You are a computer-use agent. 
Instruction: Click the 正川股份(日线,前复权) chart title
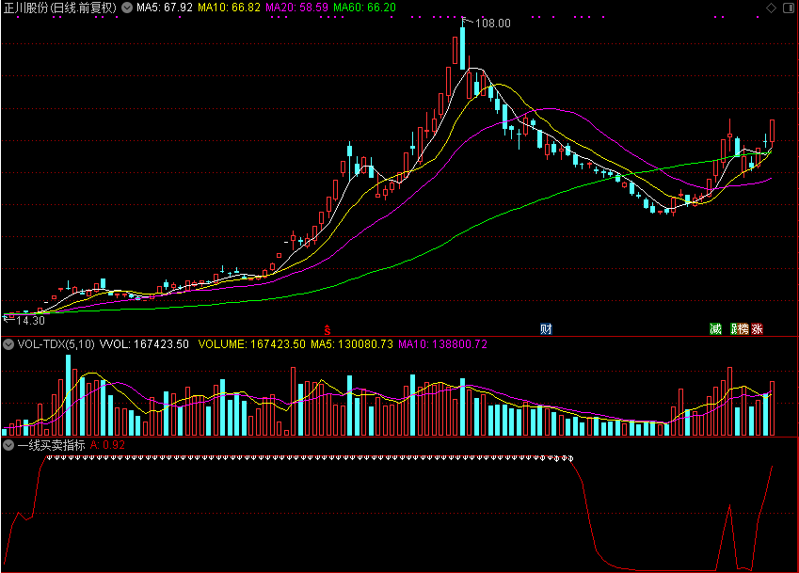(x=60, y=8)
